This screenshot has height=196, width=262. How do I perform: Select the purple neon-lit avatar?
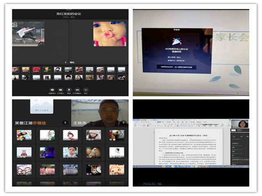(47, 152)
